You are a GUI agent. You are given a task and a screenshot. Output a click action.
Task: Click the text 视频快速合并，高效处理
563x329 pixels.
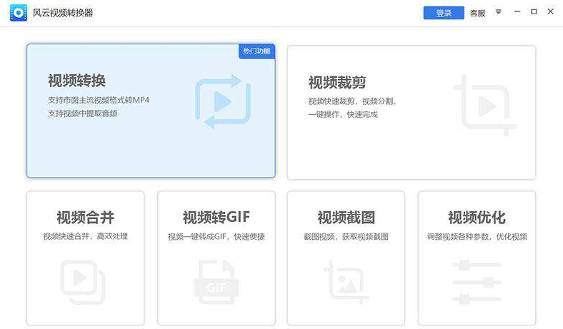click(86, 236)
